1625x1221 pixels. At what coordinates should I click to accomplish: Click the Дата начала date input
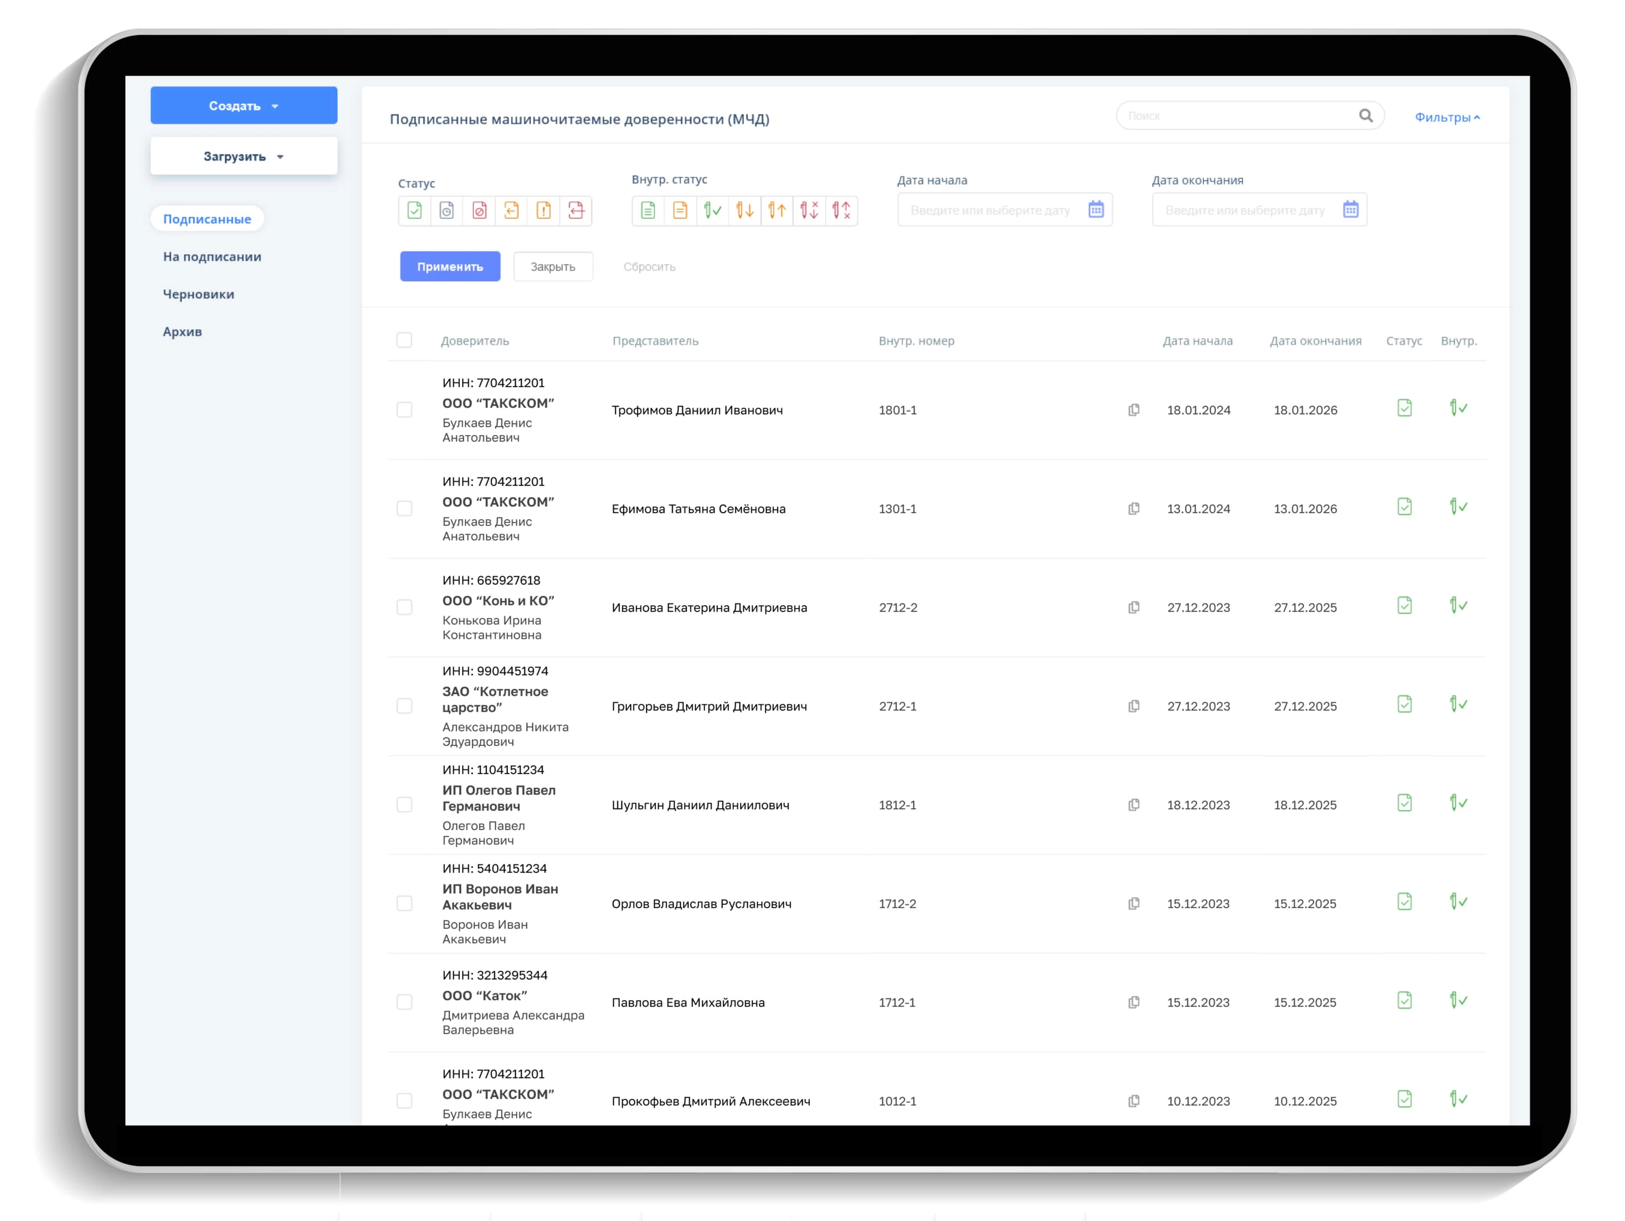(x=1005, y=210)
